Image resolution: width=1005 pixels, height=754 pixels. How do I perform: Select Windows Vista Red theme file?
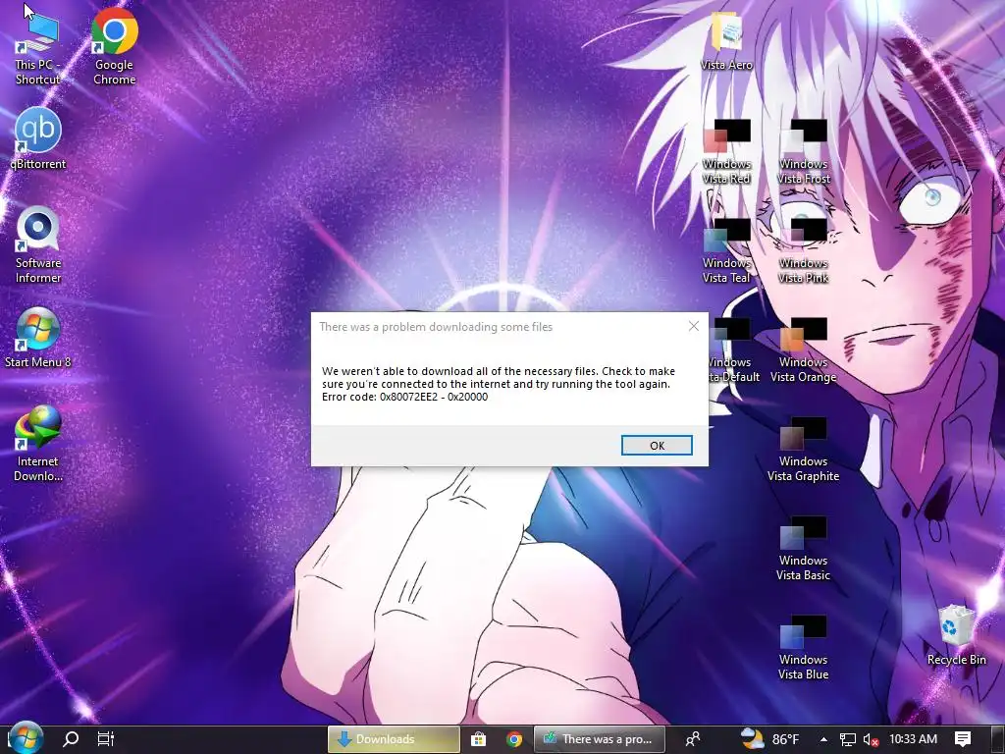click(x=726, y=152)
